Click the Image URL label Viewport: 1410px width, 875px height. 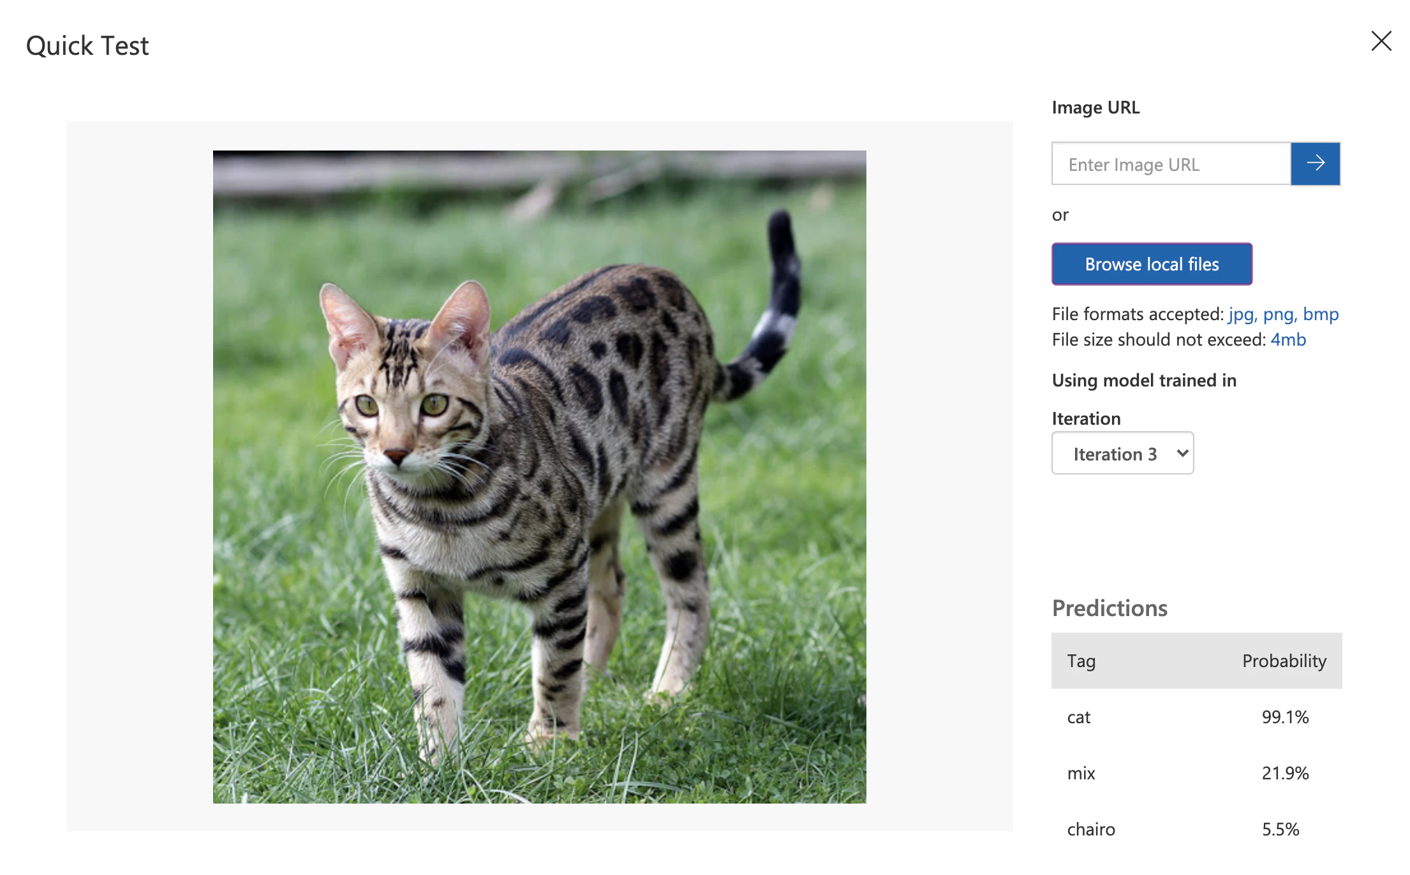[x=1095, y=107]
